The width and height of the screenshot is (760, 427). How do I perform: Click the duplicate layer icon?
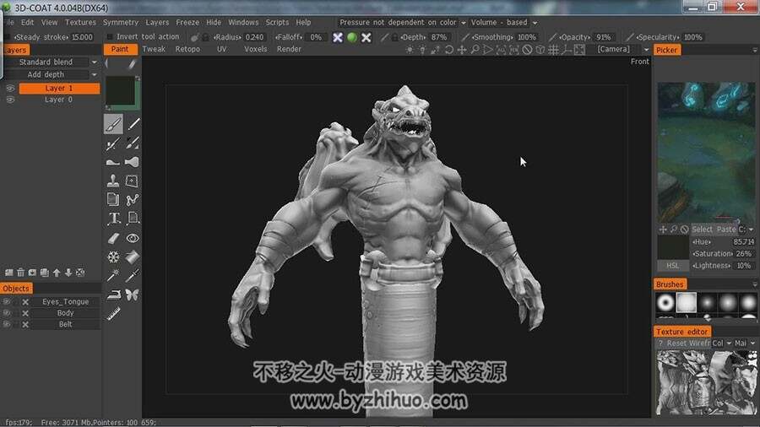coord(45,273)
